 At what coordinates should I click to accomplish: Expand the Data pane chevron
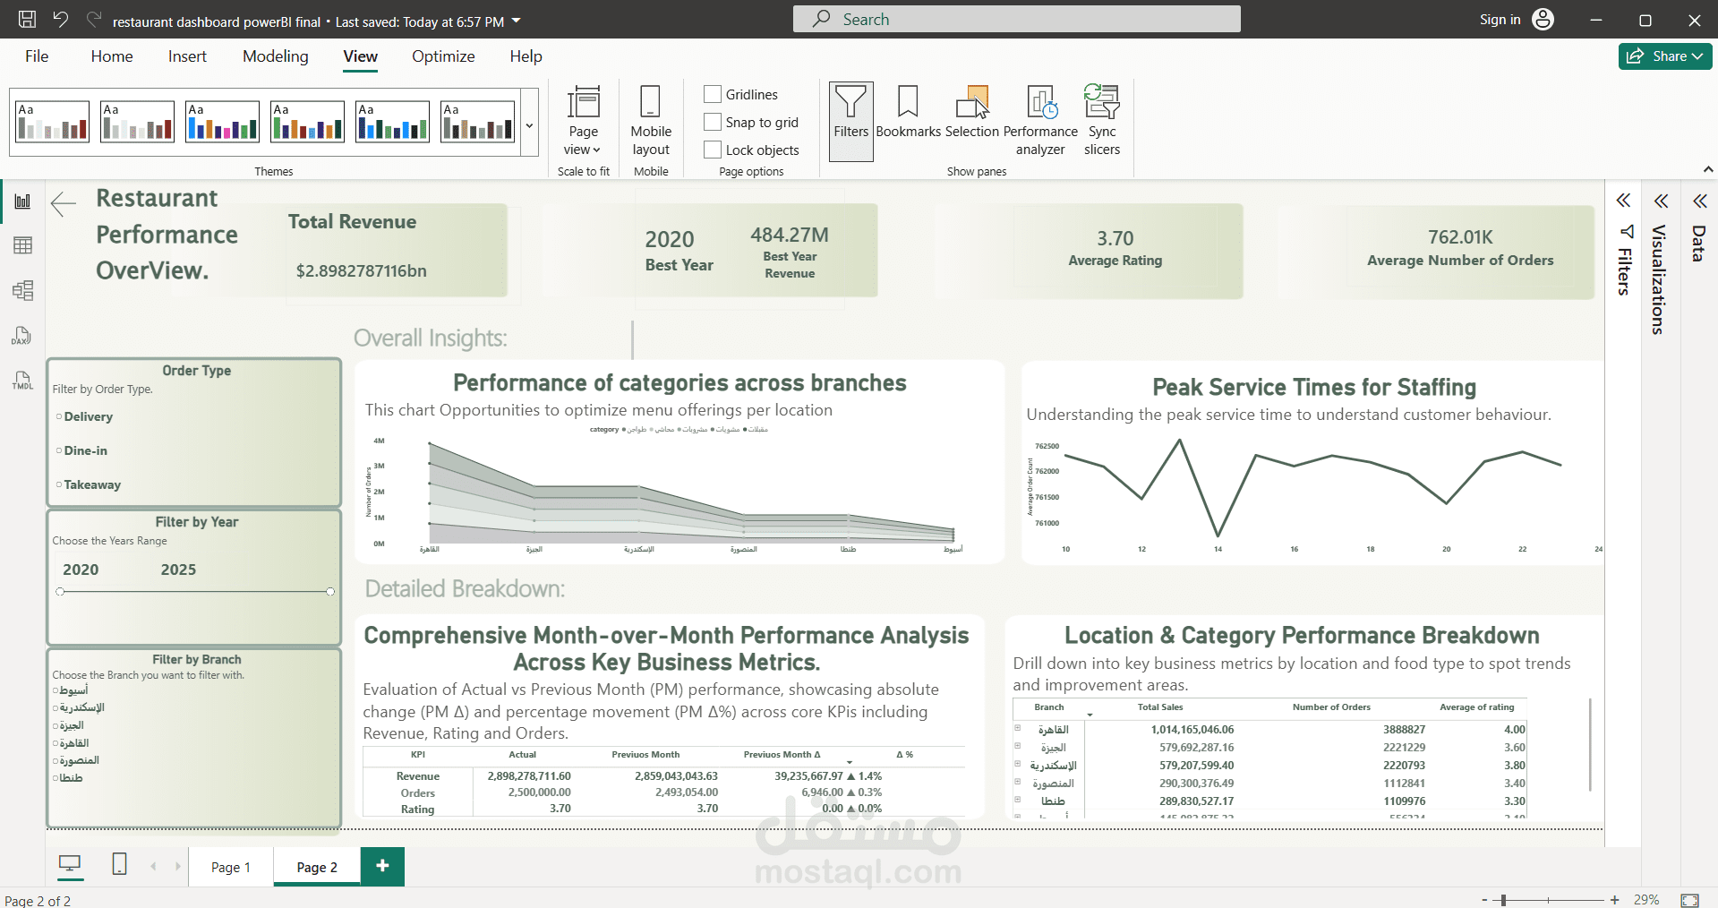(1699, 201)
